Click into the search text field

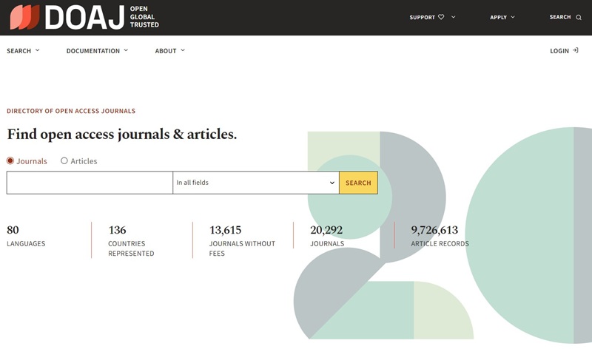click(x=90, y=183)
